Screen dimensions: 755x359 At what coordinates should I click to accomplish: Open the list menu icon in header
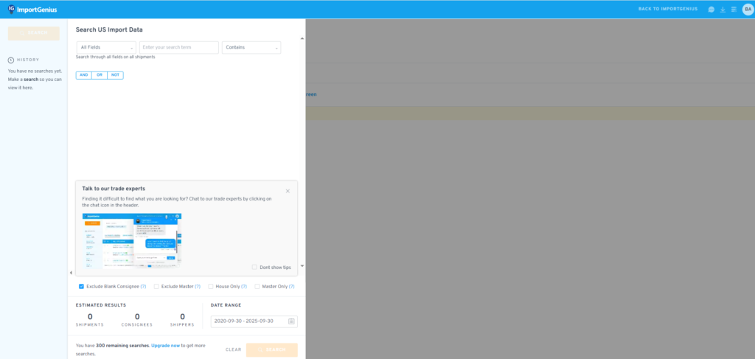click(734, 10)
